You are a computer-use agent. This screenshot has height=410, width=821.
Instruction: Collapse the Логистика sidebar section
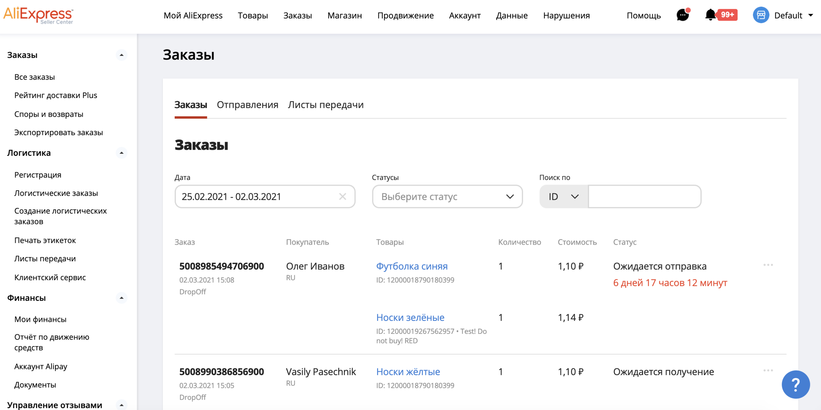pyautogui.click(x=121, y=153)
